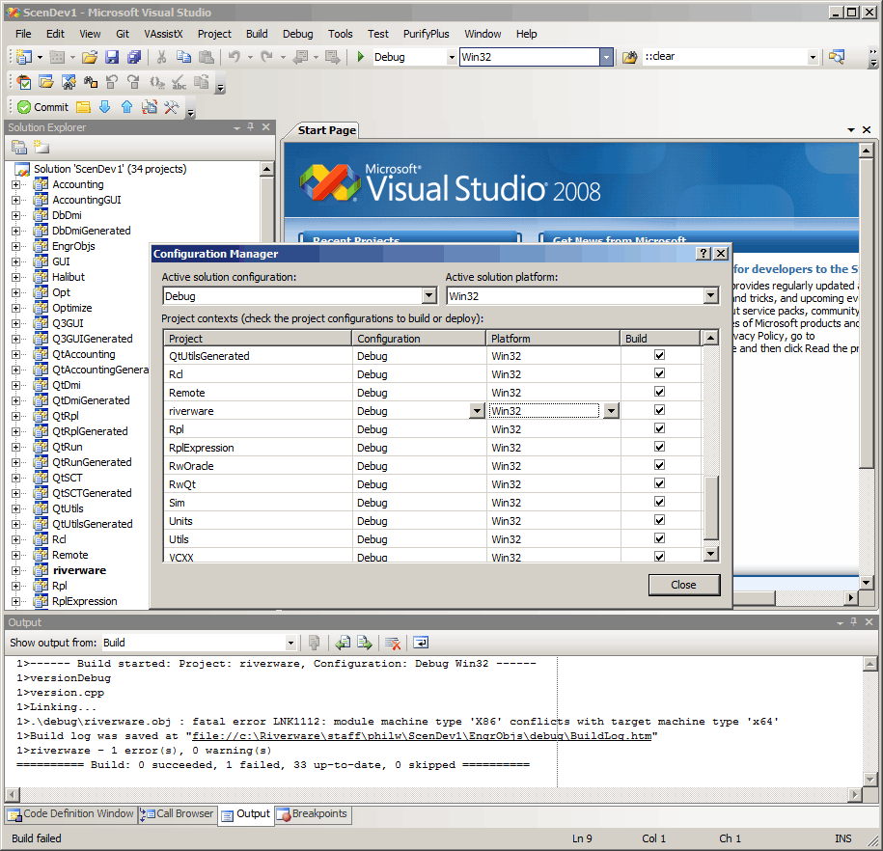
Task: Open Show output from Build dropdown
Action: tap(290, 643)
